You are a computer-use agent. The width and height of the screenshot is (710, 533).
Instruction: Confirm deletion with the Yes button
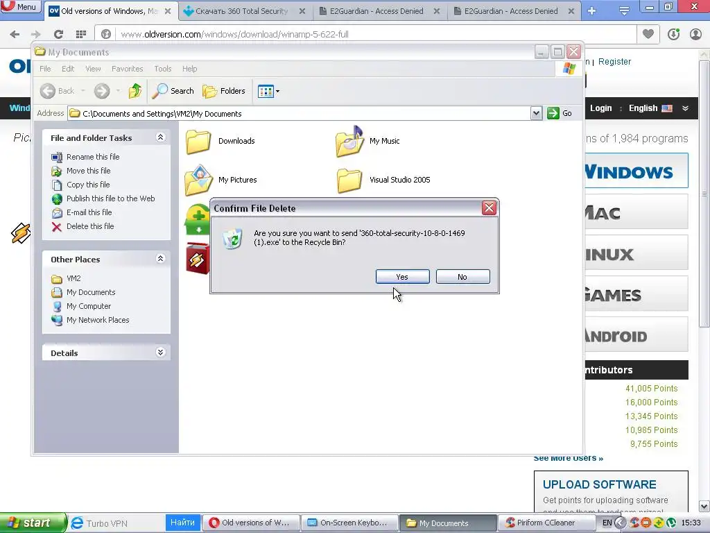[x=403, y=276]
